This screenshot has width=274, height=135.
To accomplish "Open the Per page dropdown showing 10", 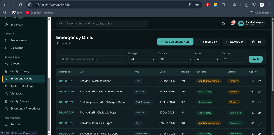I will tap(234, 59).
